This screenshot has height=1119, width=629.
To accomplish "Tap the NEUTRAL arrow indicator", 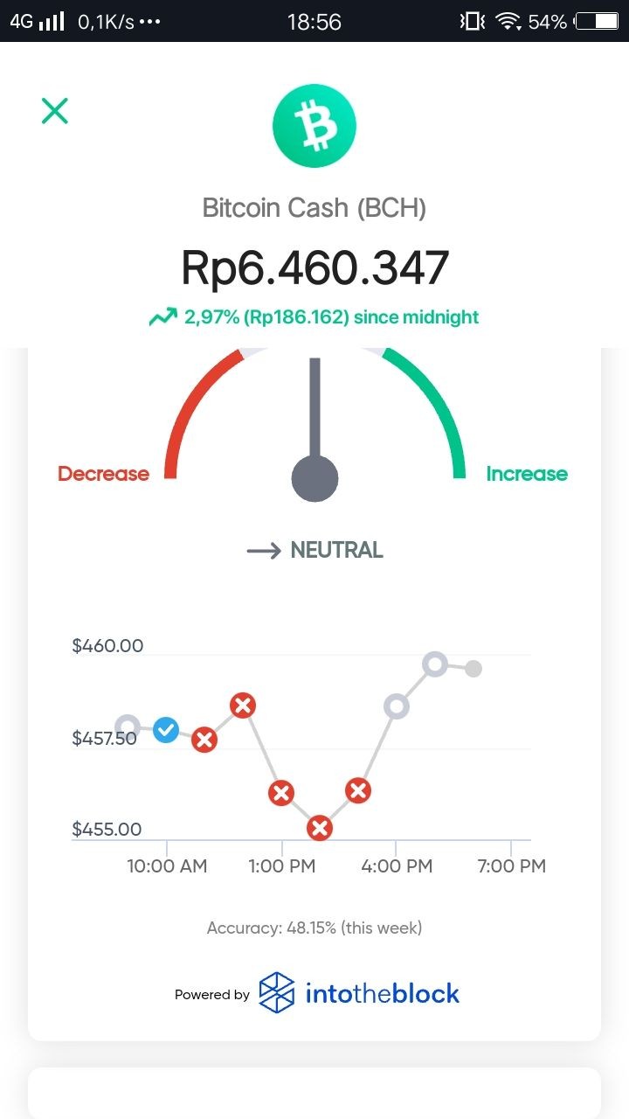I will pos(263,551).
